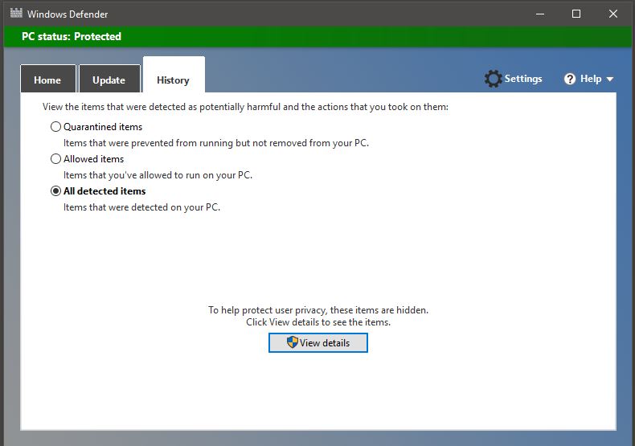Image resolution: width=635 pixels, height=446 pixels.
Task: Open Settings via the gear icon
Action: coord(493,79)
